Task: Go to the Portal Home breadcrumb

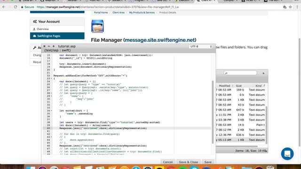Action: point(101,13)
